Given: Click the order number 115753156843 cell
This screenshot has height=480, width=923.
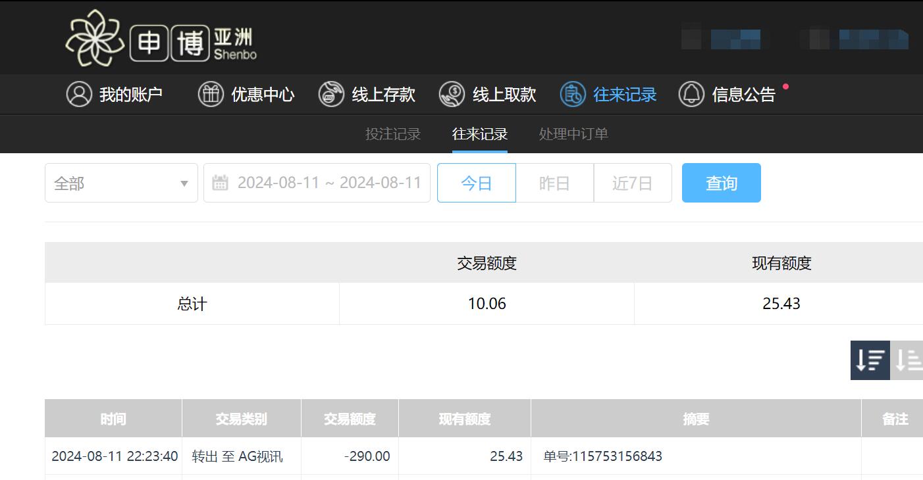Looking at the screenshot, I should [602, 456].
